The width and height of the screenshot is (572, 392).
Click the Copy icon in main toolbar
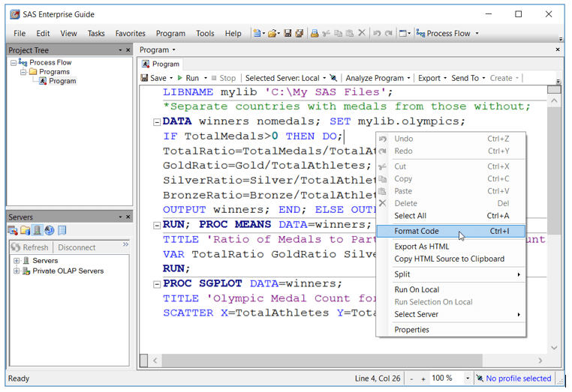pyautogui.click(x=338, y=33)
